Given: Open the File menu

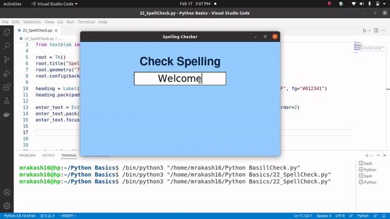Looking at the screenshot, I should point(5,22).
